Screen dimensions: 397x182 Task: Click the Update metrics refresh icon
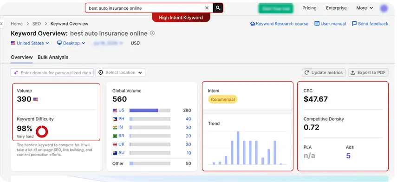(x=306, y=72)
